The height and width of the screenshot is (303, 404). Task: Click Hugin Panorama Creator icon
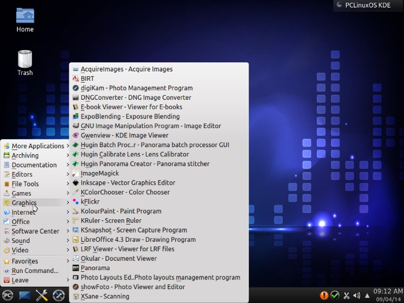[x=76, y=164]
